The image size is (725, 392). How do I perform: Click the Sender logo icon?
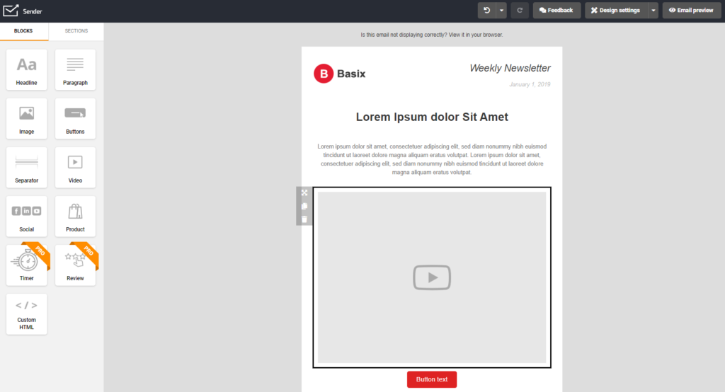(x=11, y=11)
